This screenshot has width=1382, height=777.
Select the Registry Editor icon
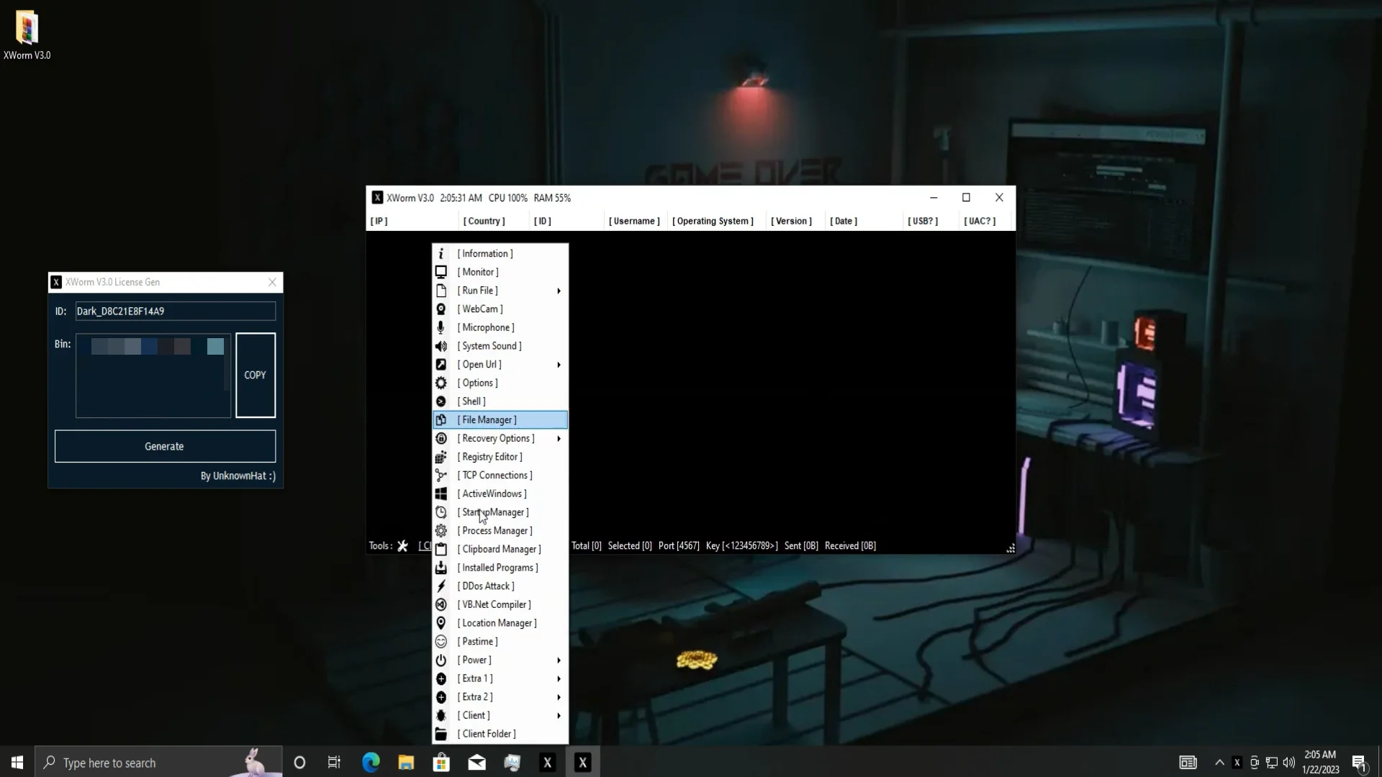point(441,456)
